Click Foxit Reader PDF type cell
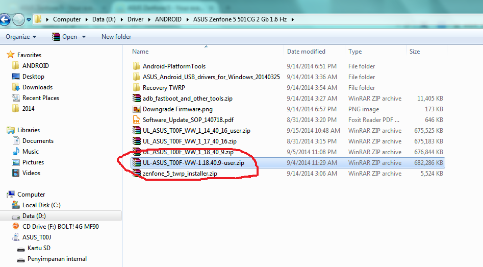The image size is (483, 267). coord(374,119)
